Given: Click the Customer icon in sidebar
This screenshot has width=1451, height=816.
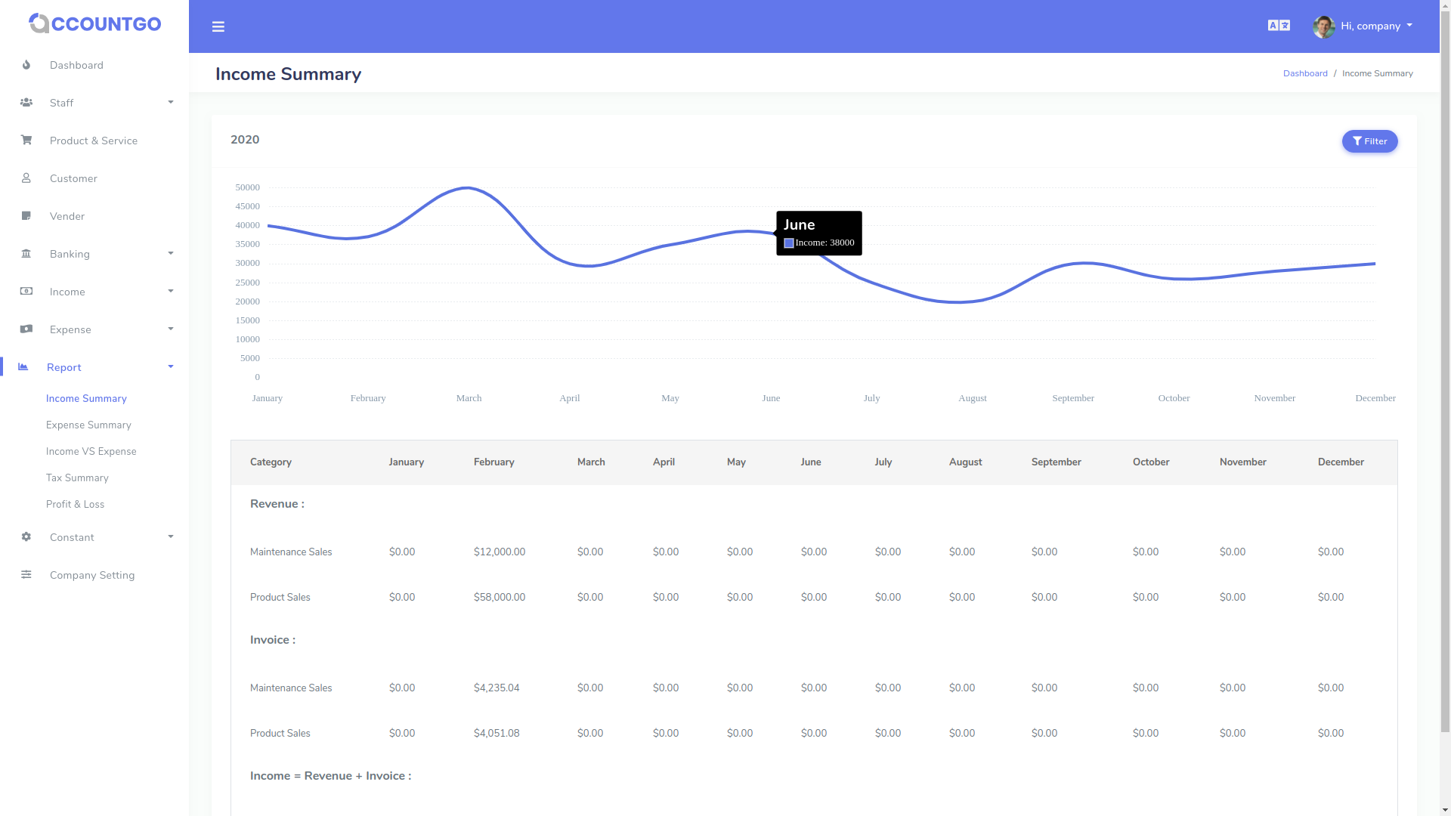Looking at the screenshot, I should pyautogui.click(x=26, y=178).
